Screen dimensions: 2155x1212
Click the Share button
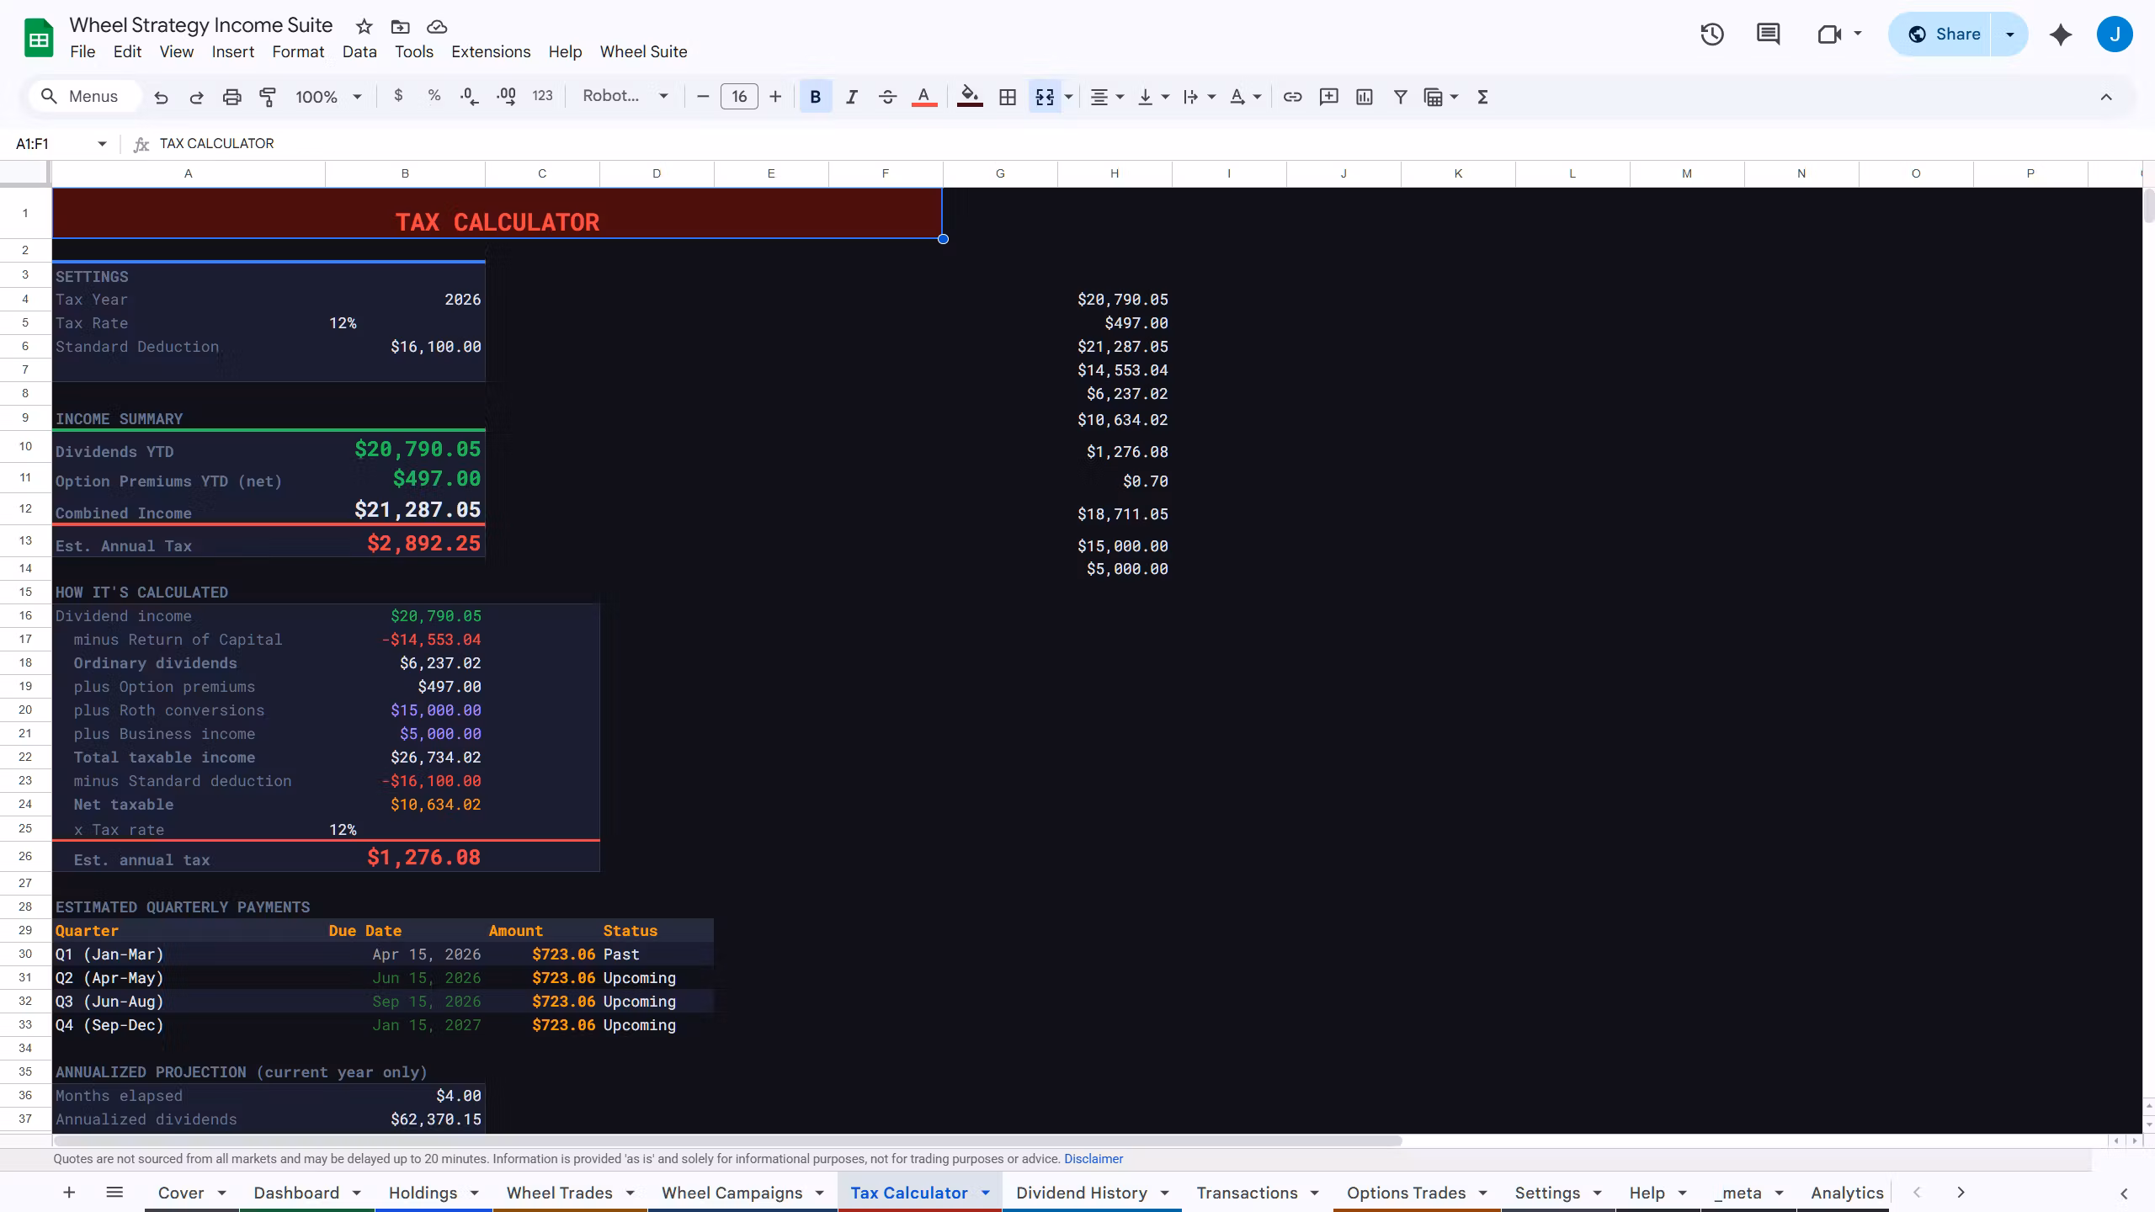point(1941,35)
